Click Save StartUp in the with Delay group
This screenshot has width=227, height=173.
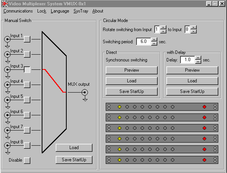192,91
